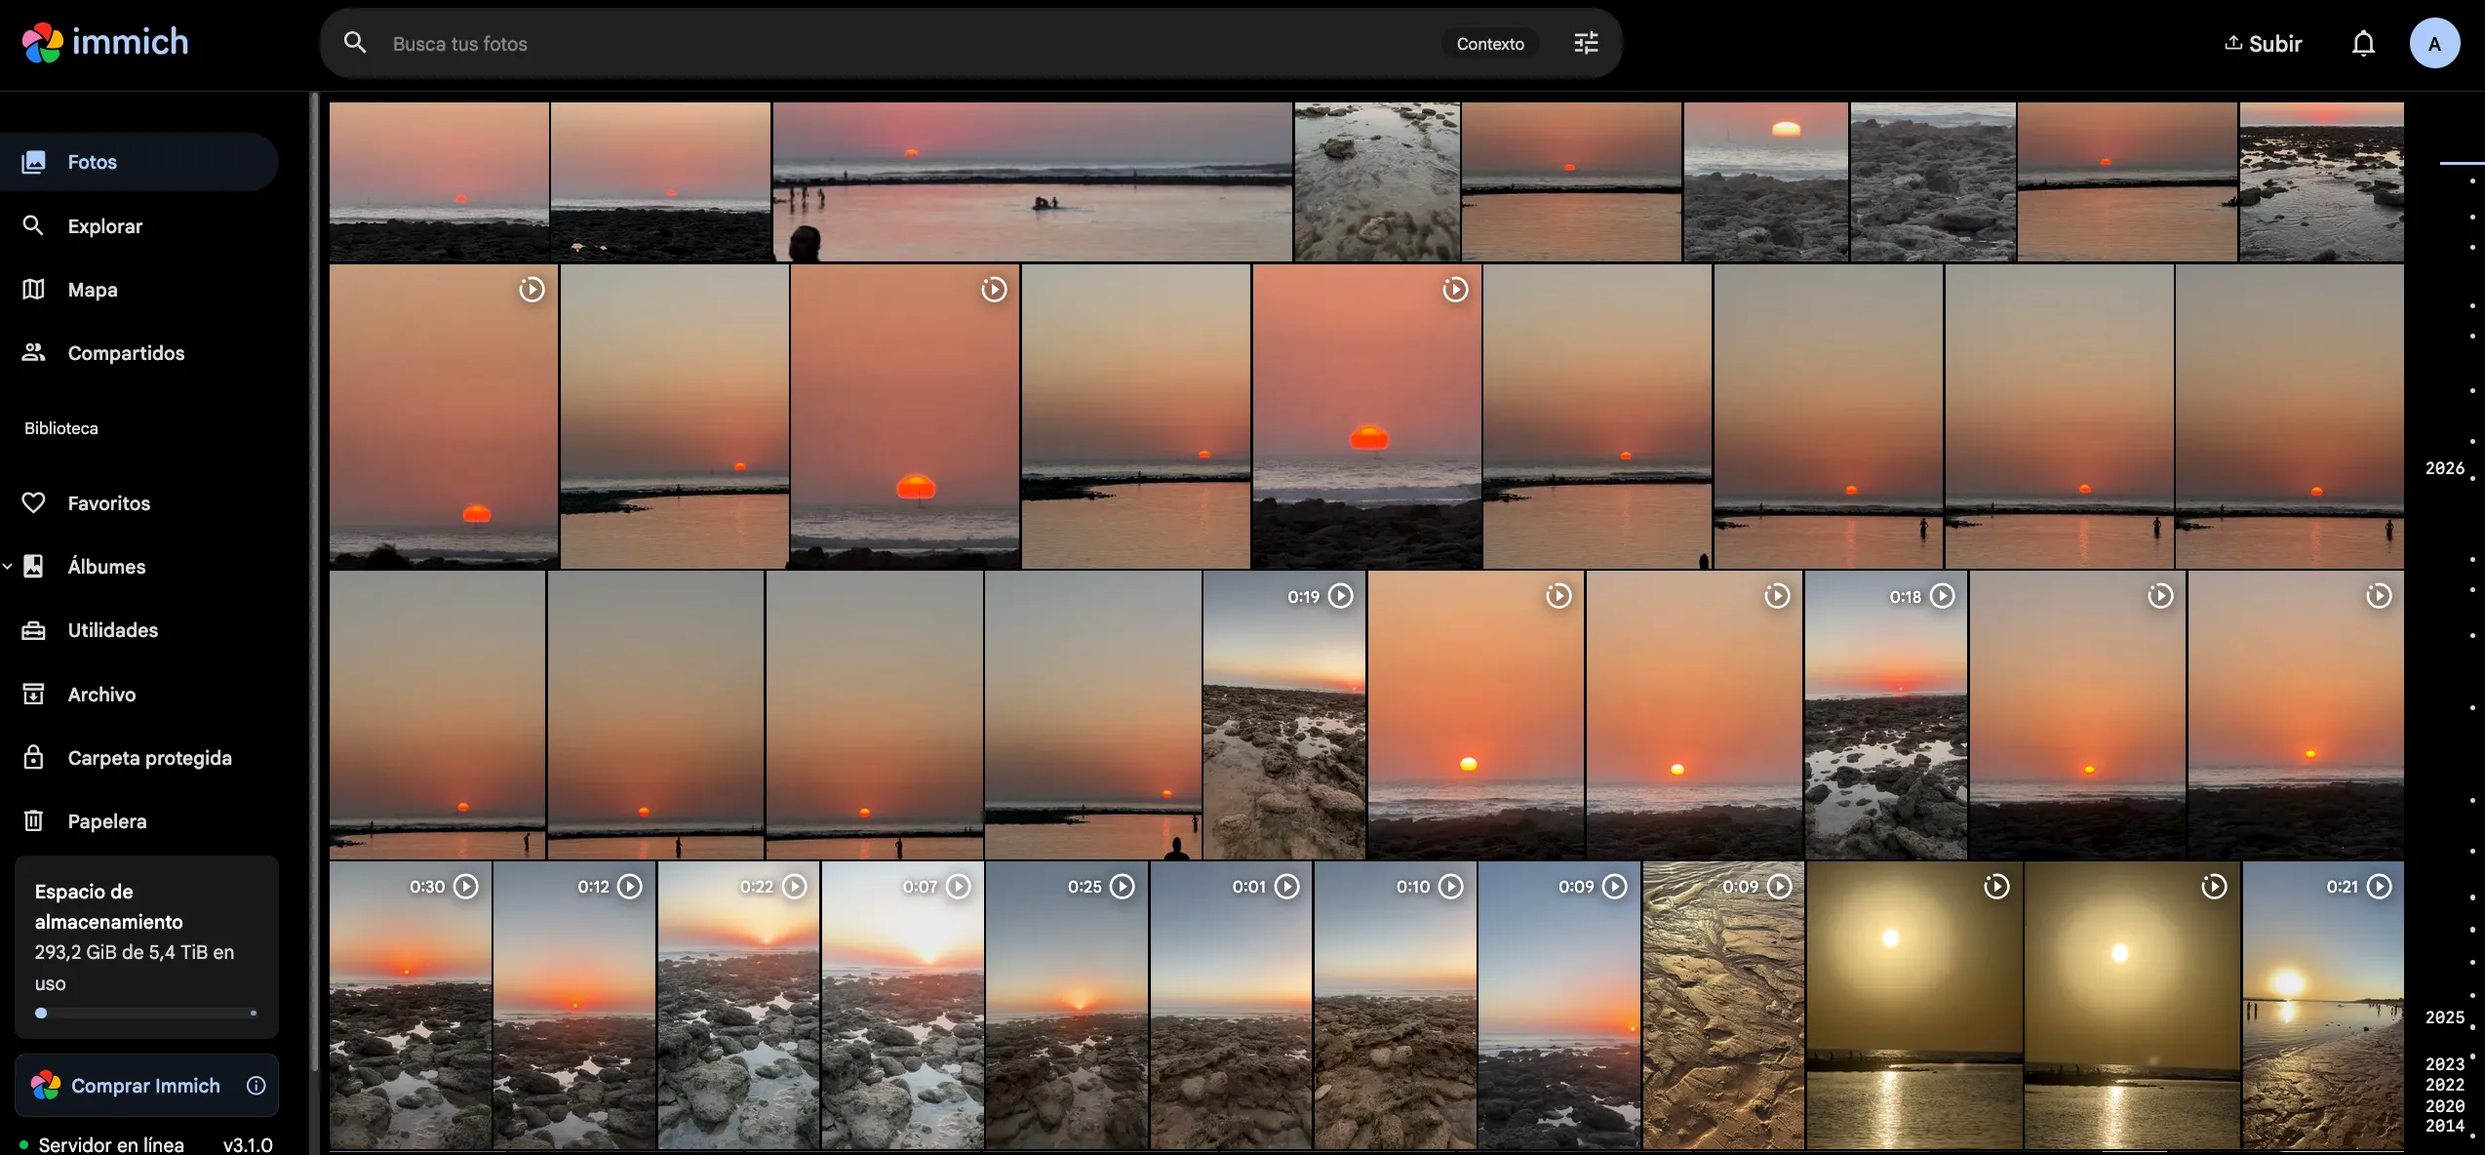This screenshot has height=1155, width=2485.
Task: Open the wet sand texture 0:09 video thumbnail
Action: pos(1723,1005)
